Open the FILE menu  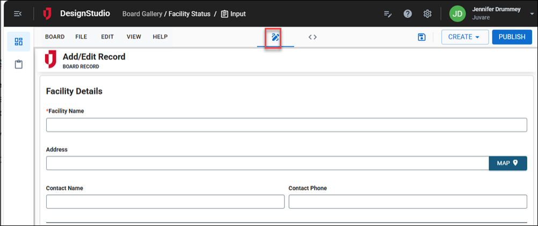click(x=81, y=37)
